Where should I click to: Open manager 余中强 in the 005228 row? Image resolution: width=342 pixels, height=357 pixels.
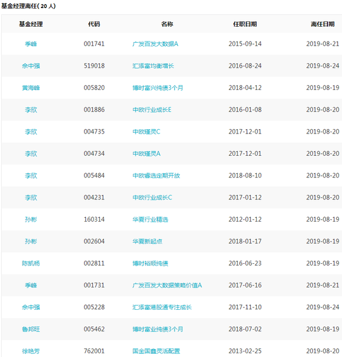[31, 307]
